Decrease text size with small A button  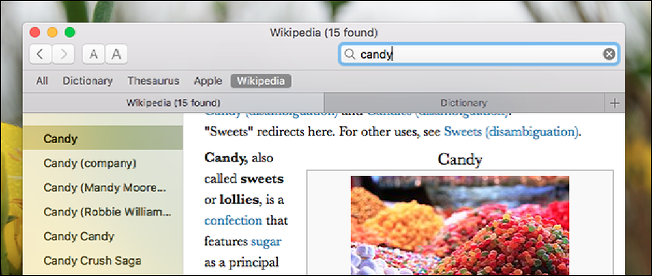(93, 55)
